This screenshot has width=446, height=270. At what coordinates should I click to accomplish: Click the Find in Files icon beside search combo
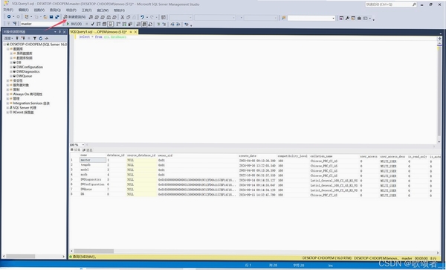(284, 18)
